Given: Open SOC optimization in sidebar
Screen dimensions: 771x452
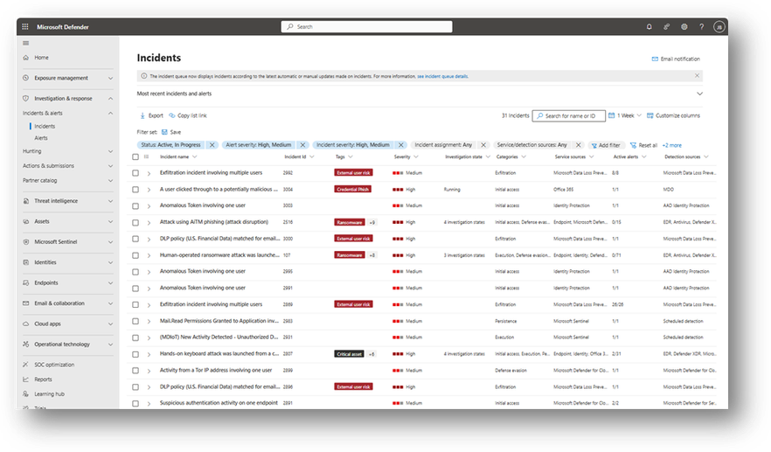Looking at the screenshot, I should [x=54, y=365].
